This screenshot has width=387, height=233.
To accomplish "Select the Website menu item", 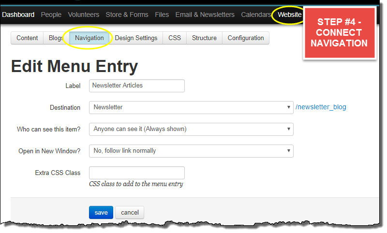I will coord(289,15).
